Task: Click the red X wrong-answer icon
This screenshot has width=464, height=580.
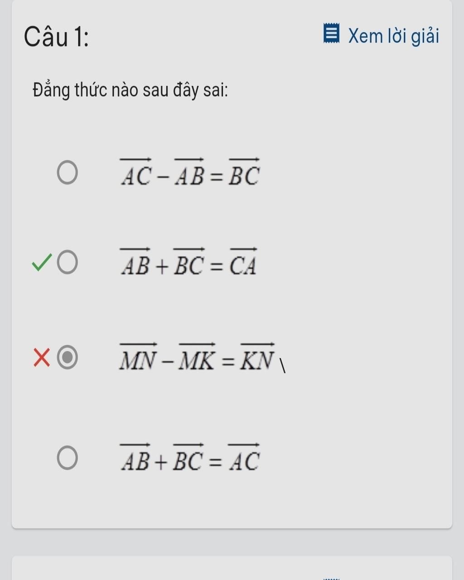Action: pos(42,357)
